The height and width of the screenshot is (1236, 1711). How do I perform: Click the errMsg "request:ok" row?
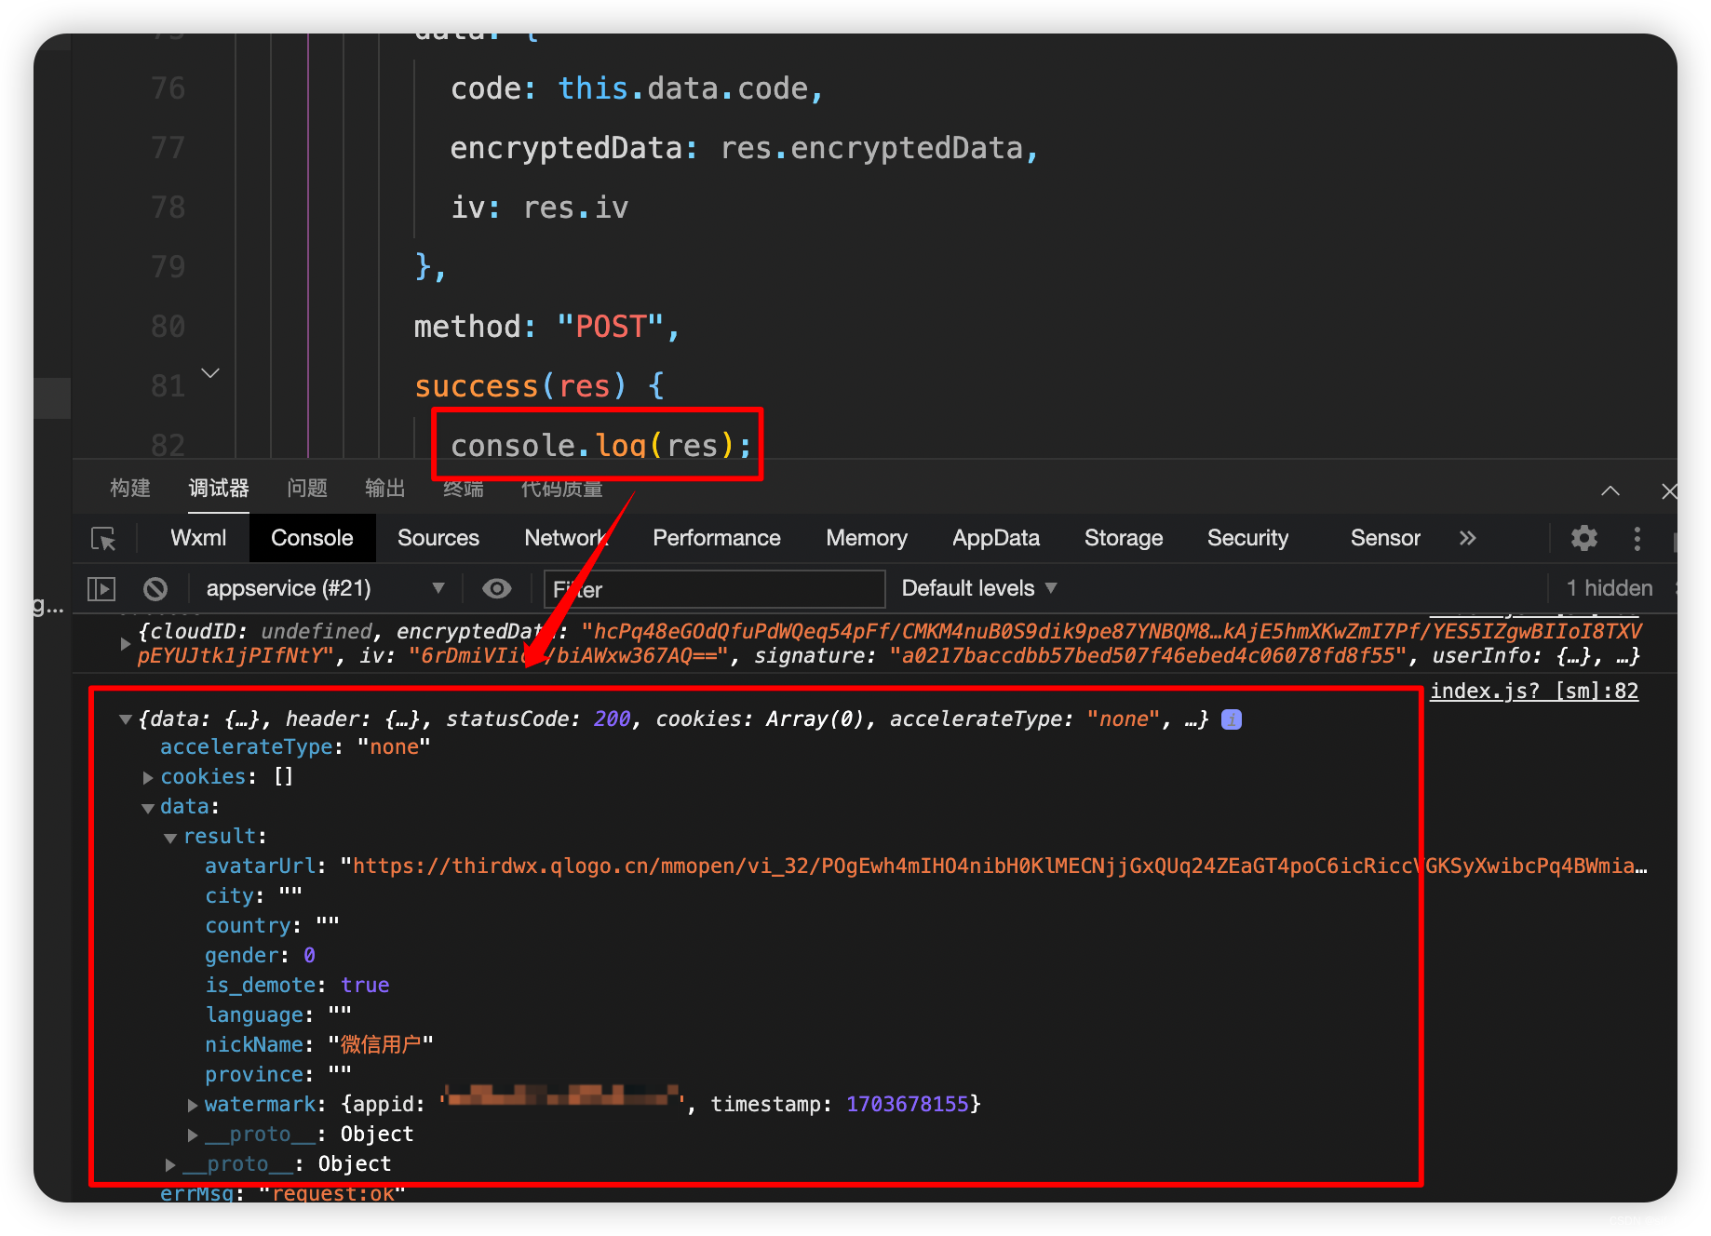[x=283, y=1193]
